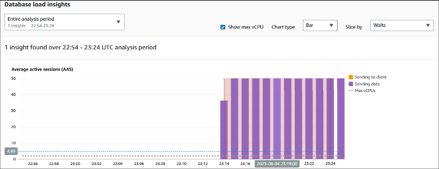Select the "Sending to client" legend label

click(x=370, y=77)
